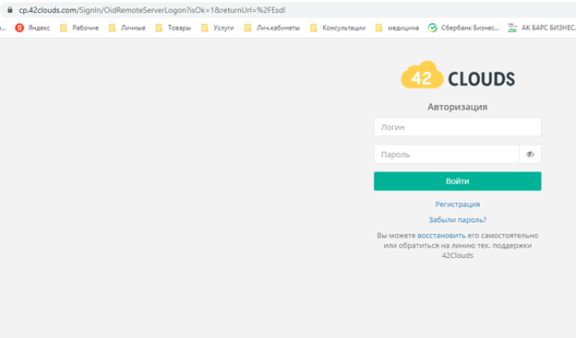Open the Лич.кабинеты bookmarks folder
The image size is (576, 338).
click(x=271, y=28)
